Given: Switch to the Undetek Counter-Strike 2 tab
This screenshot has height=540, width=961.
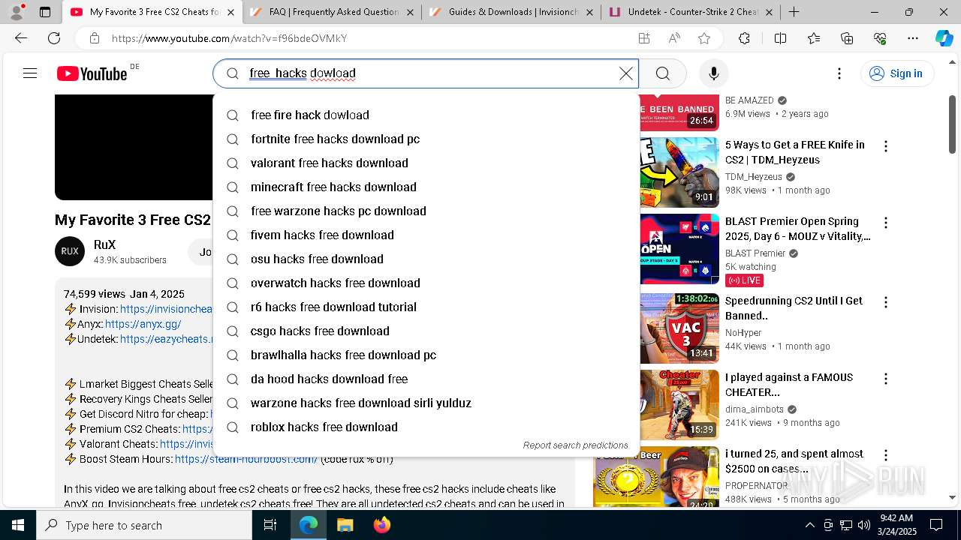Looking at the screenshot, I should pyautogui.click(x=690, y=12).
